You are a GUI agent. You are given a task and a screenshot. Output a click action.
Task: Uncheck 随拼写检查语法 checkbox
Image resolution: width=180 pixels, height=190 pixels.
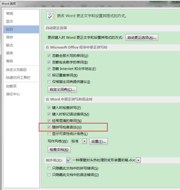click(x=49, y=127)
